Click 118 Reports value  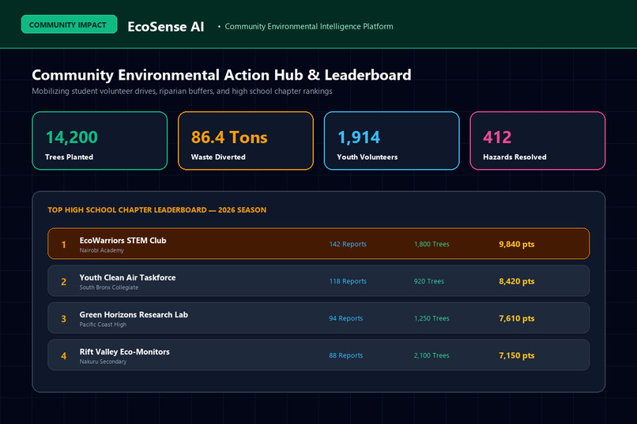click(x=348, y=281)
